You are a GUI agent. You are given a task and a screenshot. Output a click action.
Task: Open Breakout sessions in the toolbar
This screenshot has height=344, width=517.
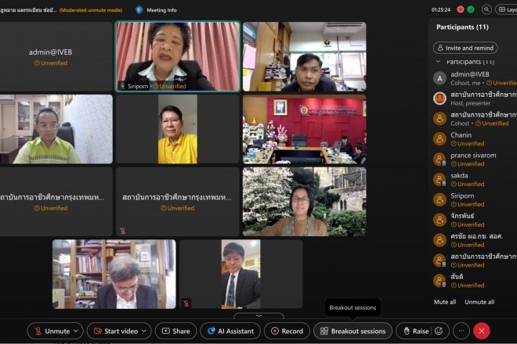352,331
